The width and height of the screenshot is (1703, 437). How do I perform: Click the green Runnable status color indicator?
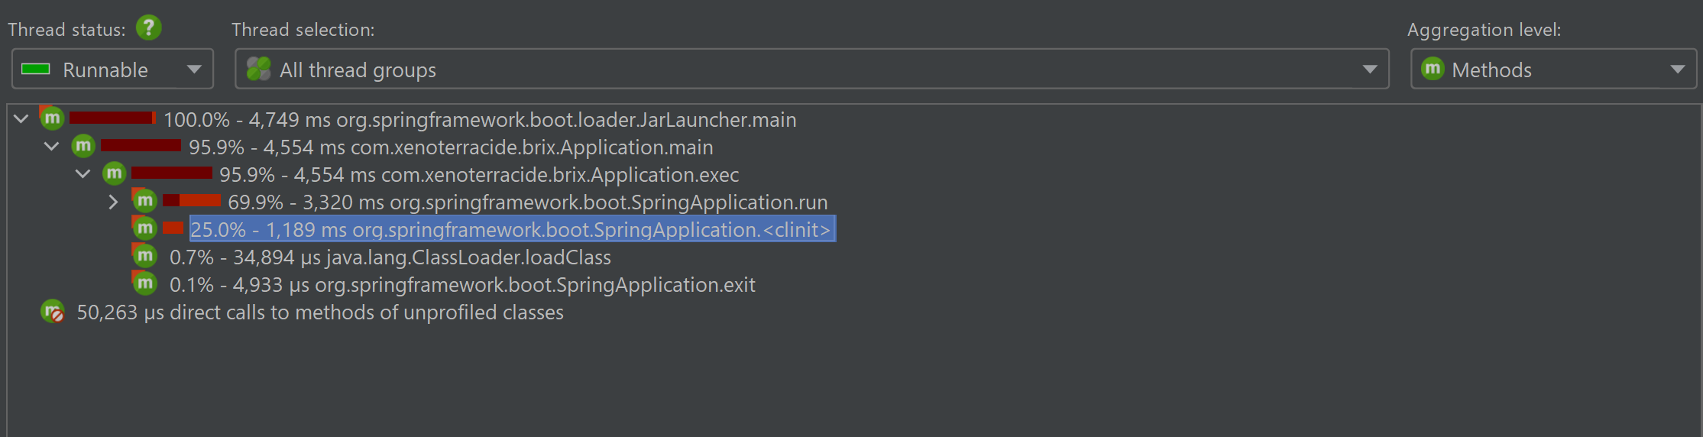tap(36, 70)
